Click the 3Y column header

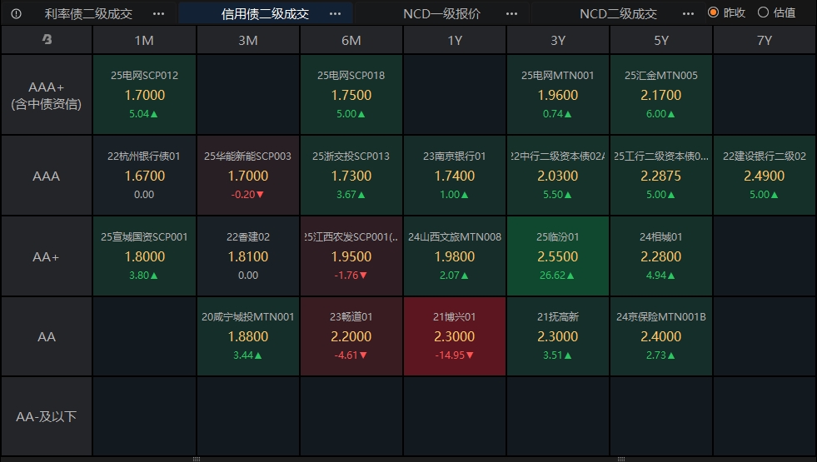558,40
